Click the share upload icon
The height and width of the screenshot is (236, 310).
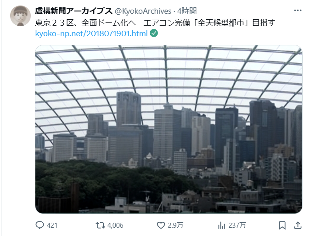pyautogui.click(x=298, y=225)
